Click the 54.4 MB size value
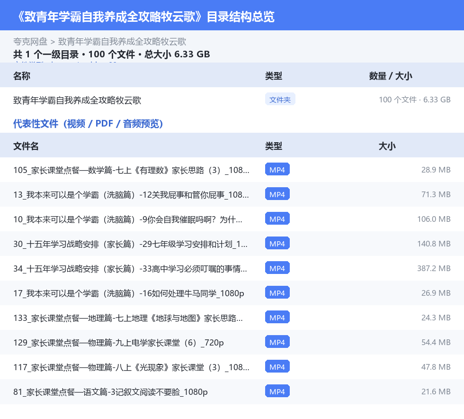This screenshot has height=419, width=464. pos(436,342)
